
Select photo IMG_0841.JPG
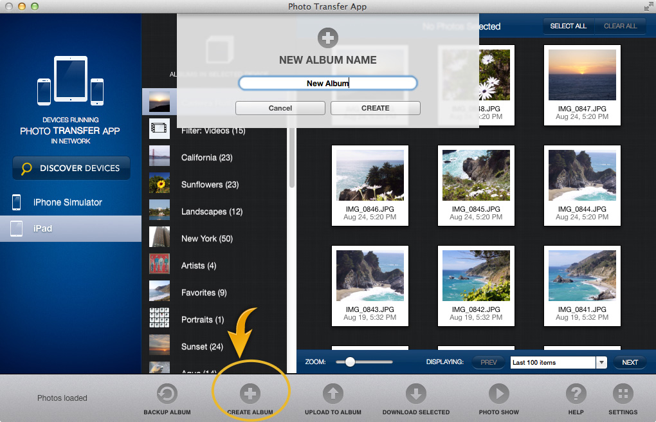pyautogui.click(x=582, y=286)
